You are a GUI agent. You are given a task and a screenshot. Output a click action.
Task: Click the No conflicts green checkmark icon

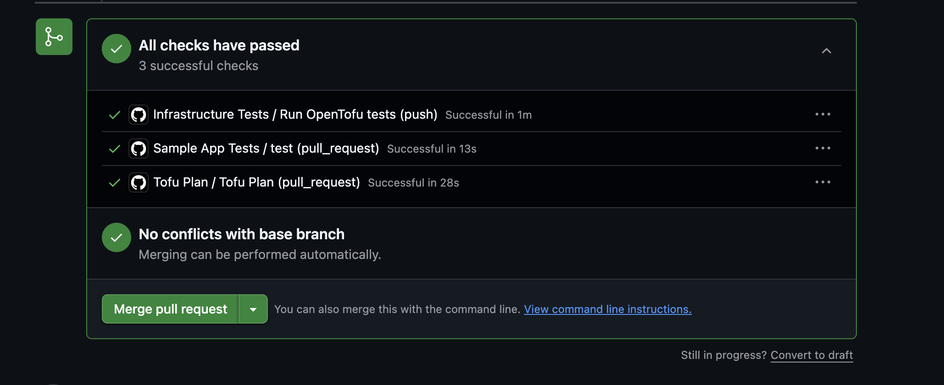117,237
